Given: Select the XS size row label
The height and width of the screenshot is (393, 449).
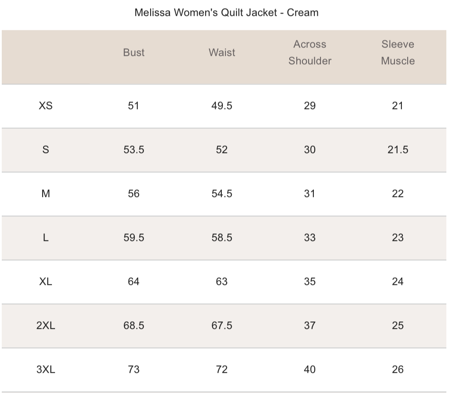Looking at the screenshot, I should pyautogui.click(x=46, y=106).
